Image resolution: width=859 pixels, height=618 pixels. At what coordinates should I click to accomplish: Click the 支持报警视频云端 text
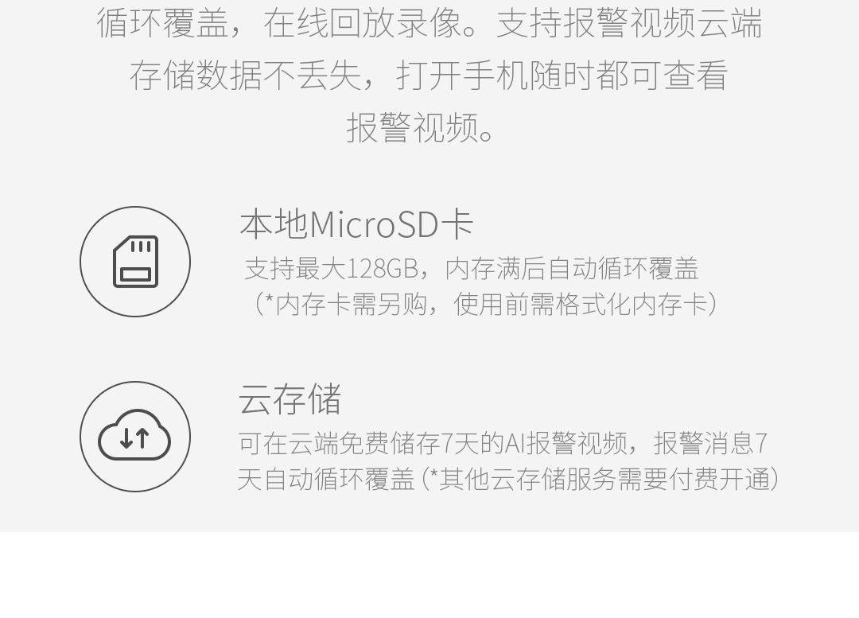(629, 24)
